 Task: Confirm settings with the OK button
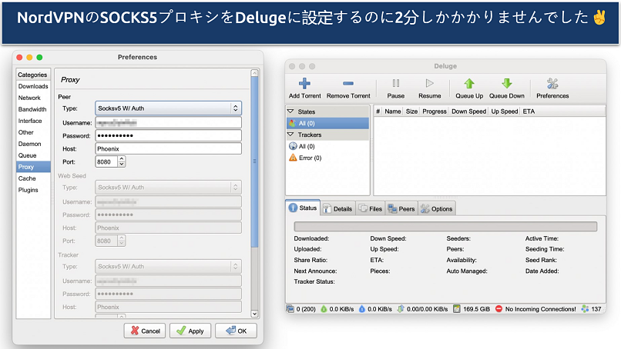point(235,331)
